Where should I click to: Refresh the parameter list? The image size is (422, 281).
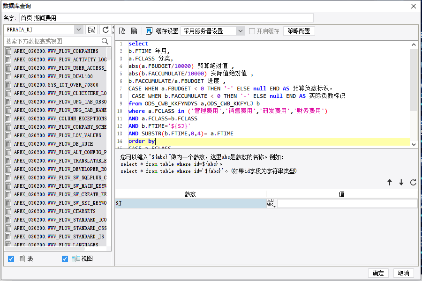point(413,182)
